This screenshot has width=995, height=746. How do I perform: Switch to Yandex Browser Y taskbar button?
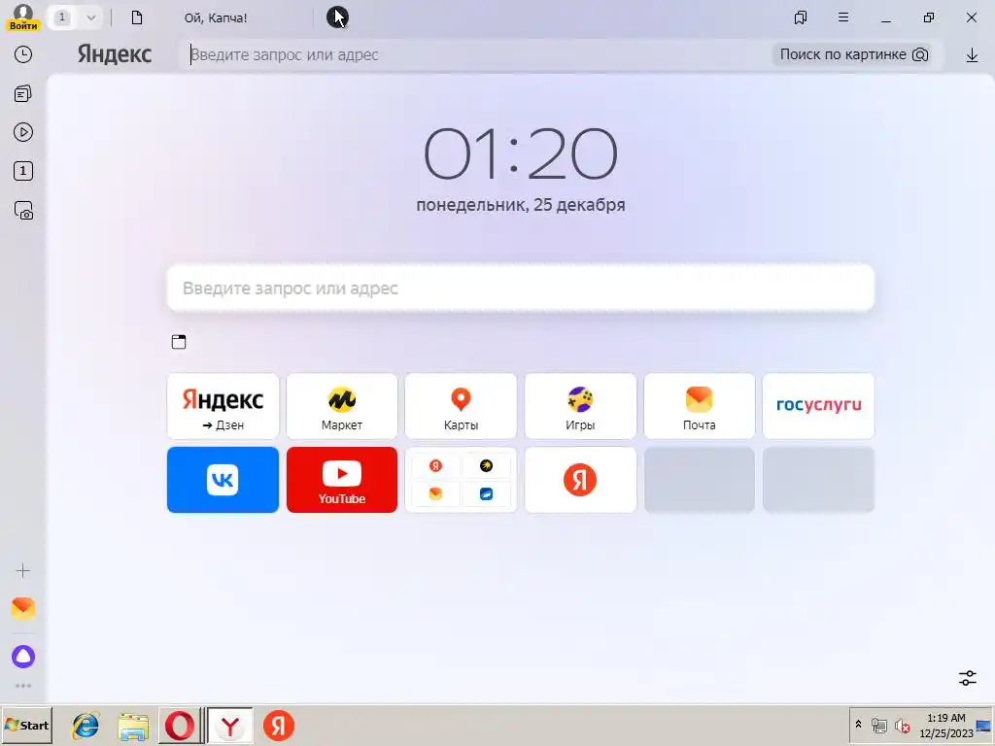click(229, 726)
